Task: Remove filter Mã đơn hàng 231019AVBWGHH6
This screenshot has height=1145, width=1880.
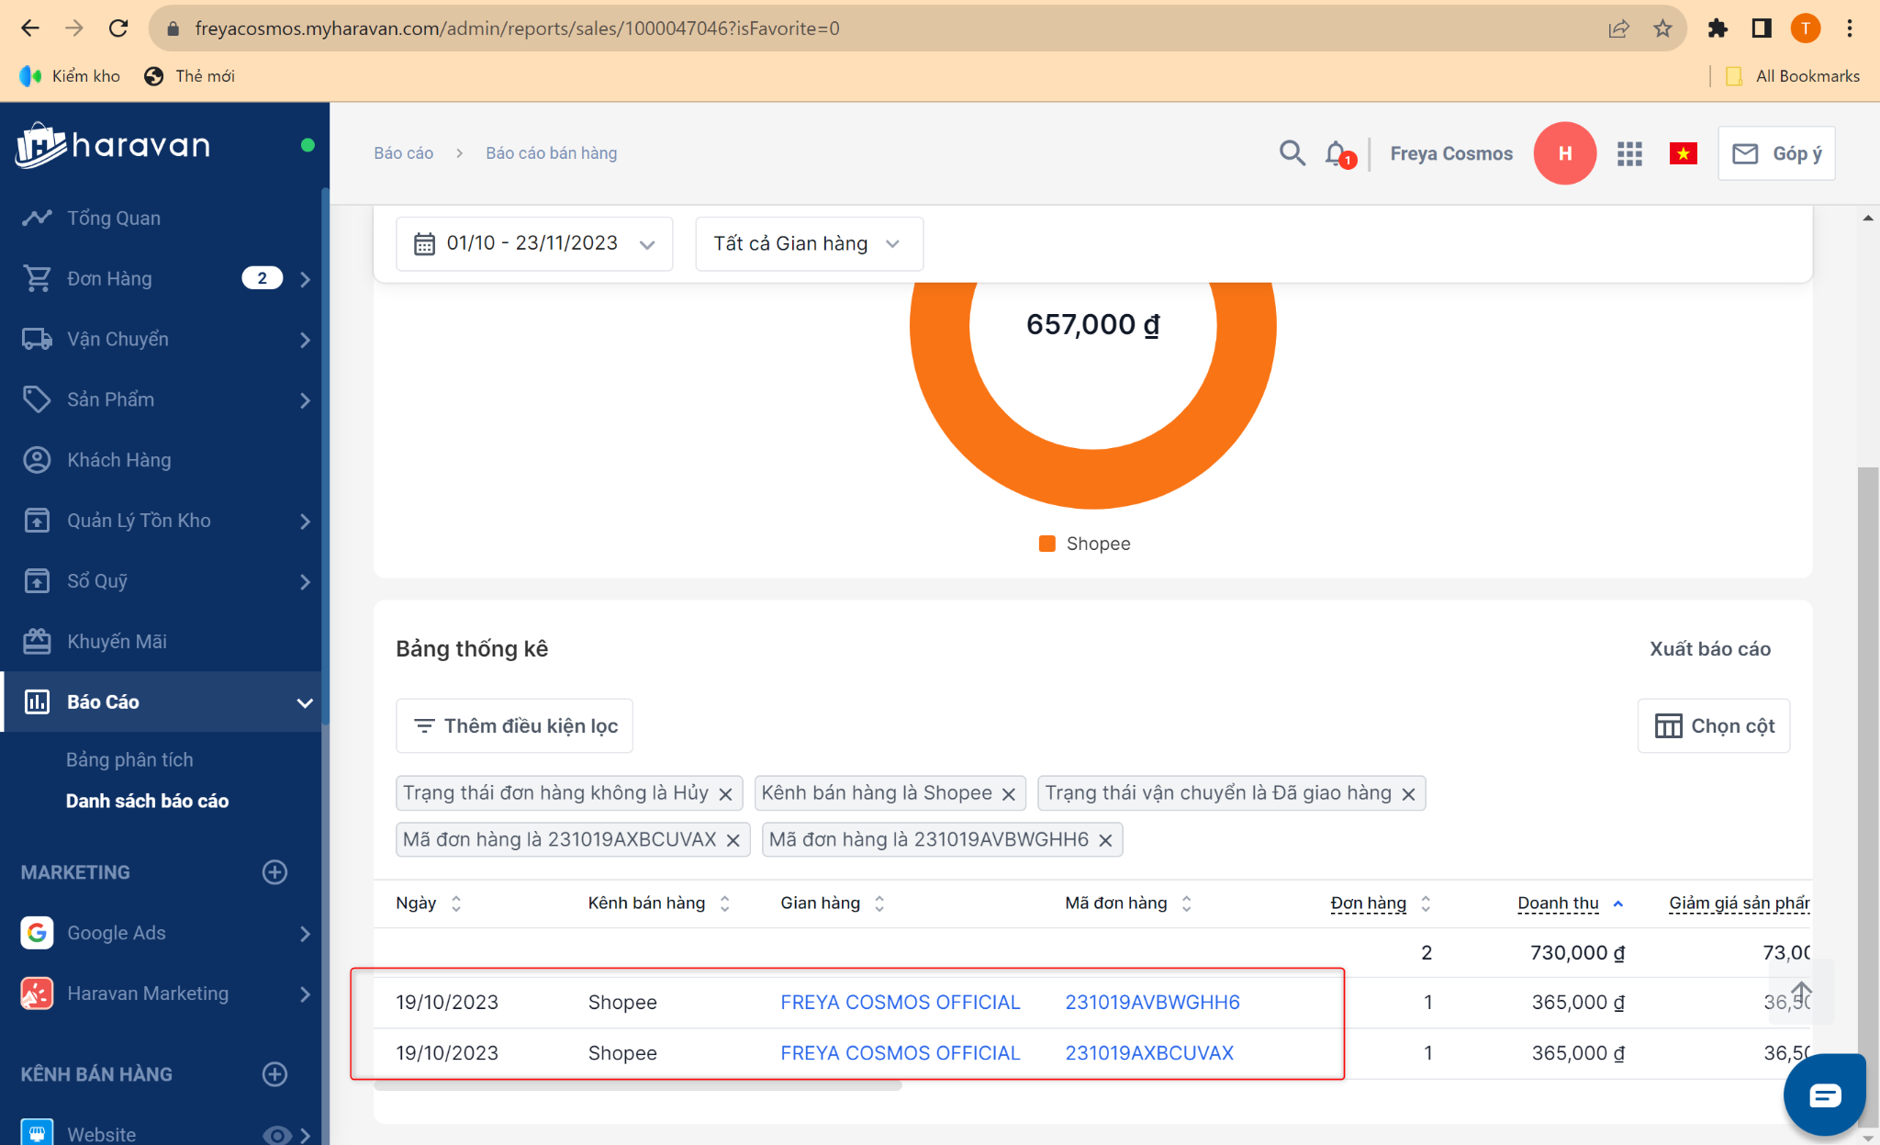Action: 1105,840
